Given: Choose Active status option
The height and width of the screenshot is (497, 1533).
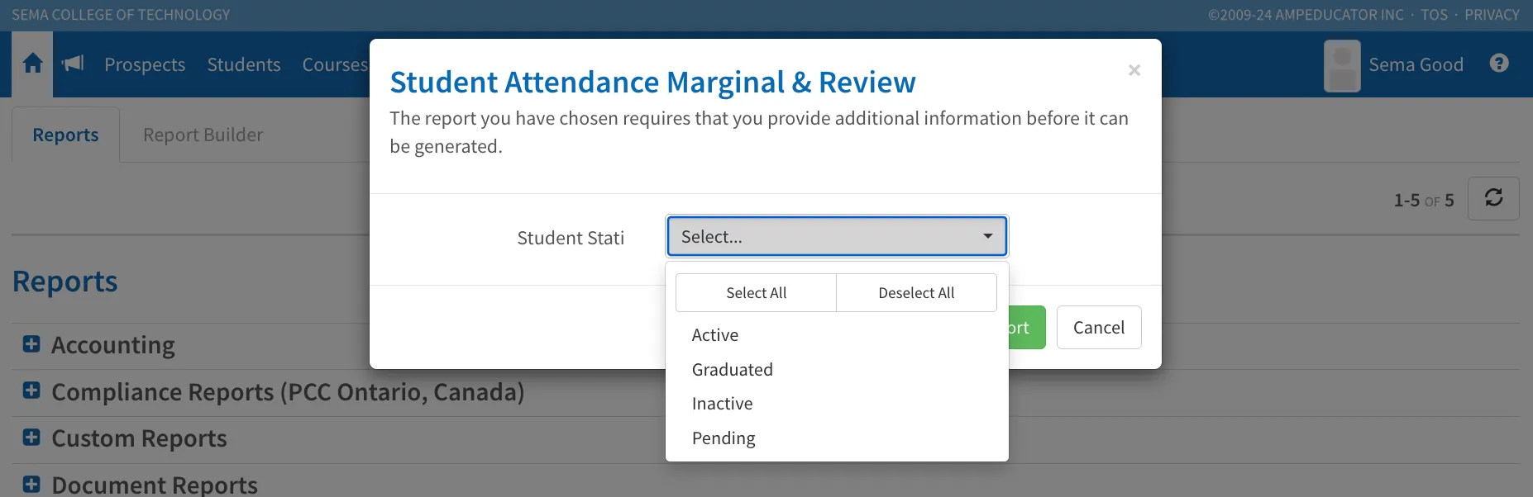Looking at the screenshot, I should (x=715, y=335).
